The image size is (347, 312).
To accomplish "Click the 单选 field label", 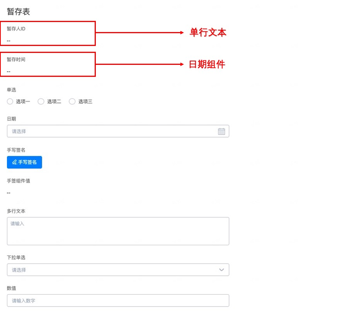I will point(12,90).
